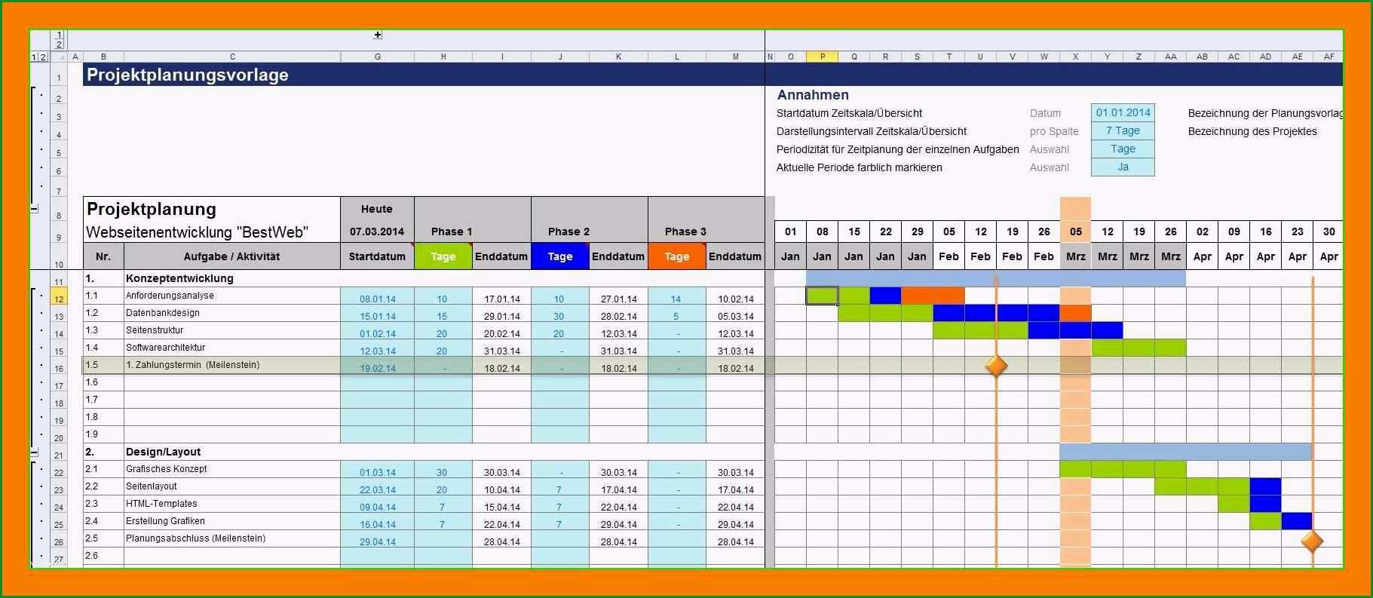
Task: Select the orange Phase 3 Tage header
Action: (677, 256)
